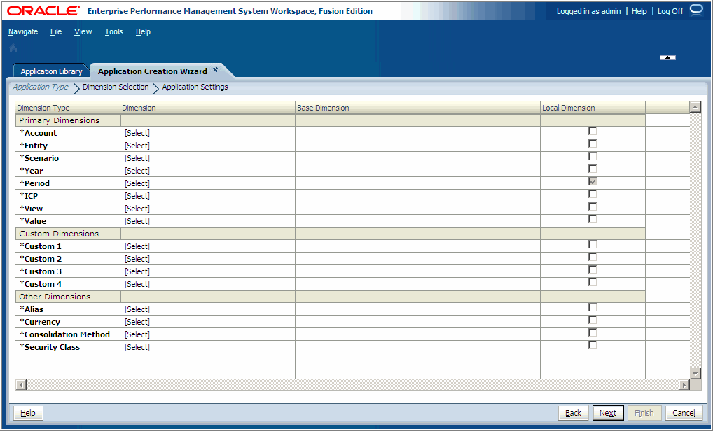Click the Oracle logo in the top banner
The height and width of the screenshot is (431, 713).
(x=42, y=10)
